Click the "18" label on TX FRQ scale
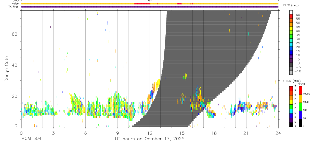 coord(295,86)
